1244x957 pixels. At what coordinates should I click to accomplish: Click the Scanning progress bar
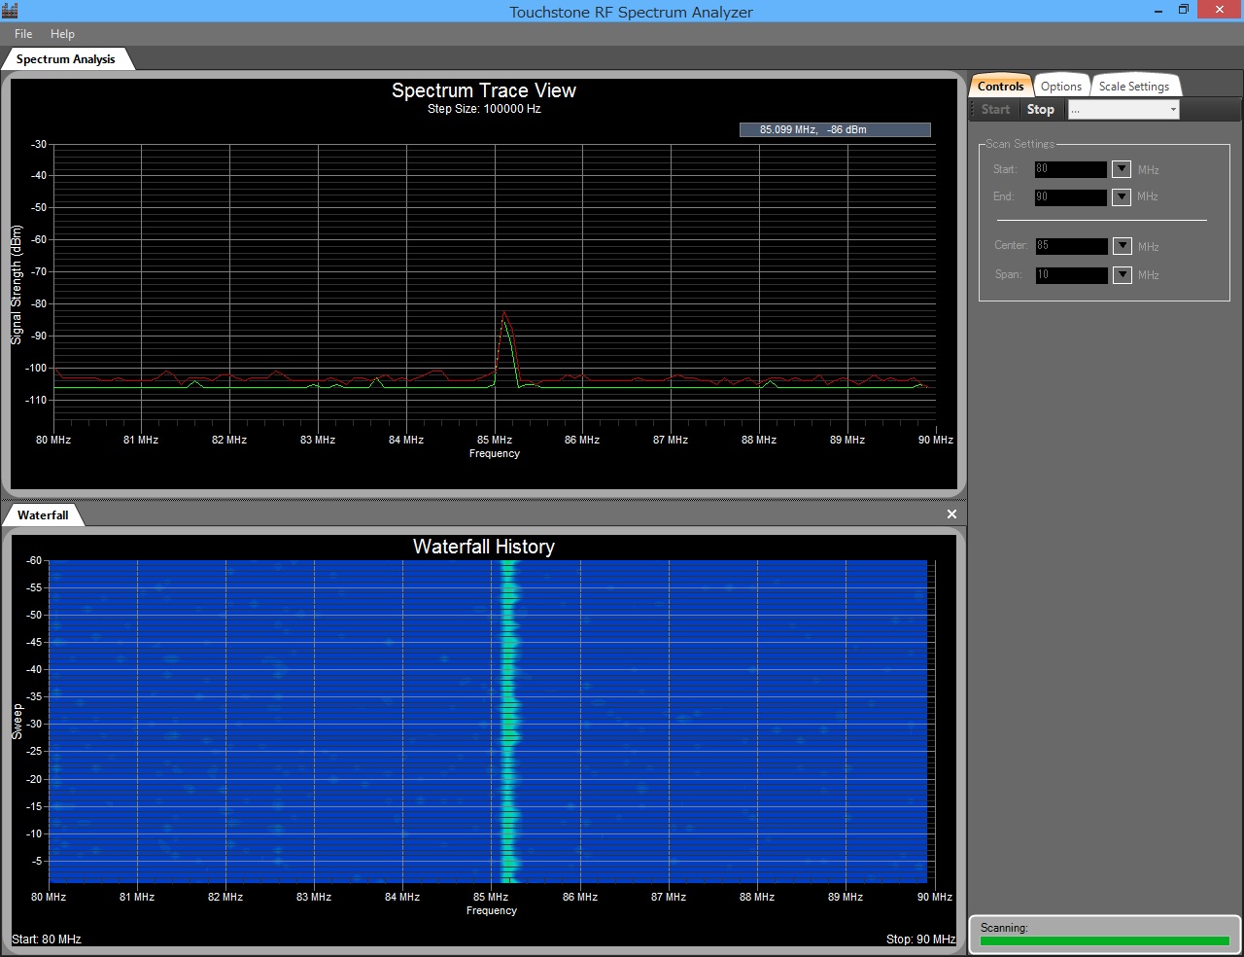1104,940
